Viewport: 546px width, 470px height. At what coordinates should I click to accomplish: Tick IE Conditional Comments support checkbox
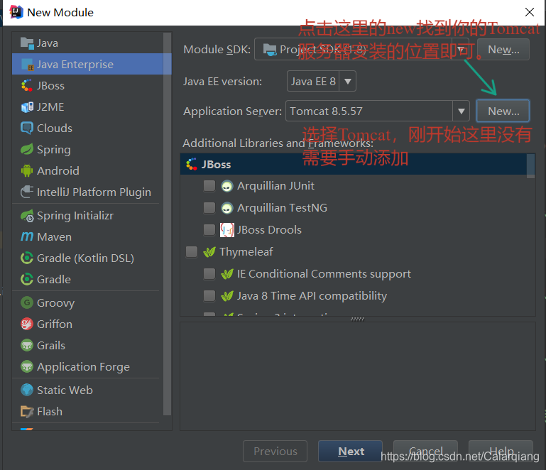(209, 273)
